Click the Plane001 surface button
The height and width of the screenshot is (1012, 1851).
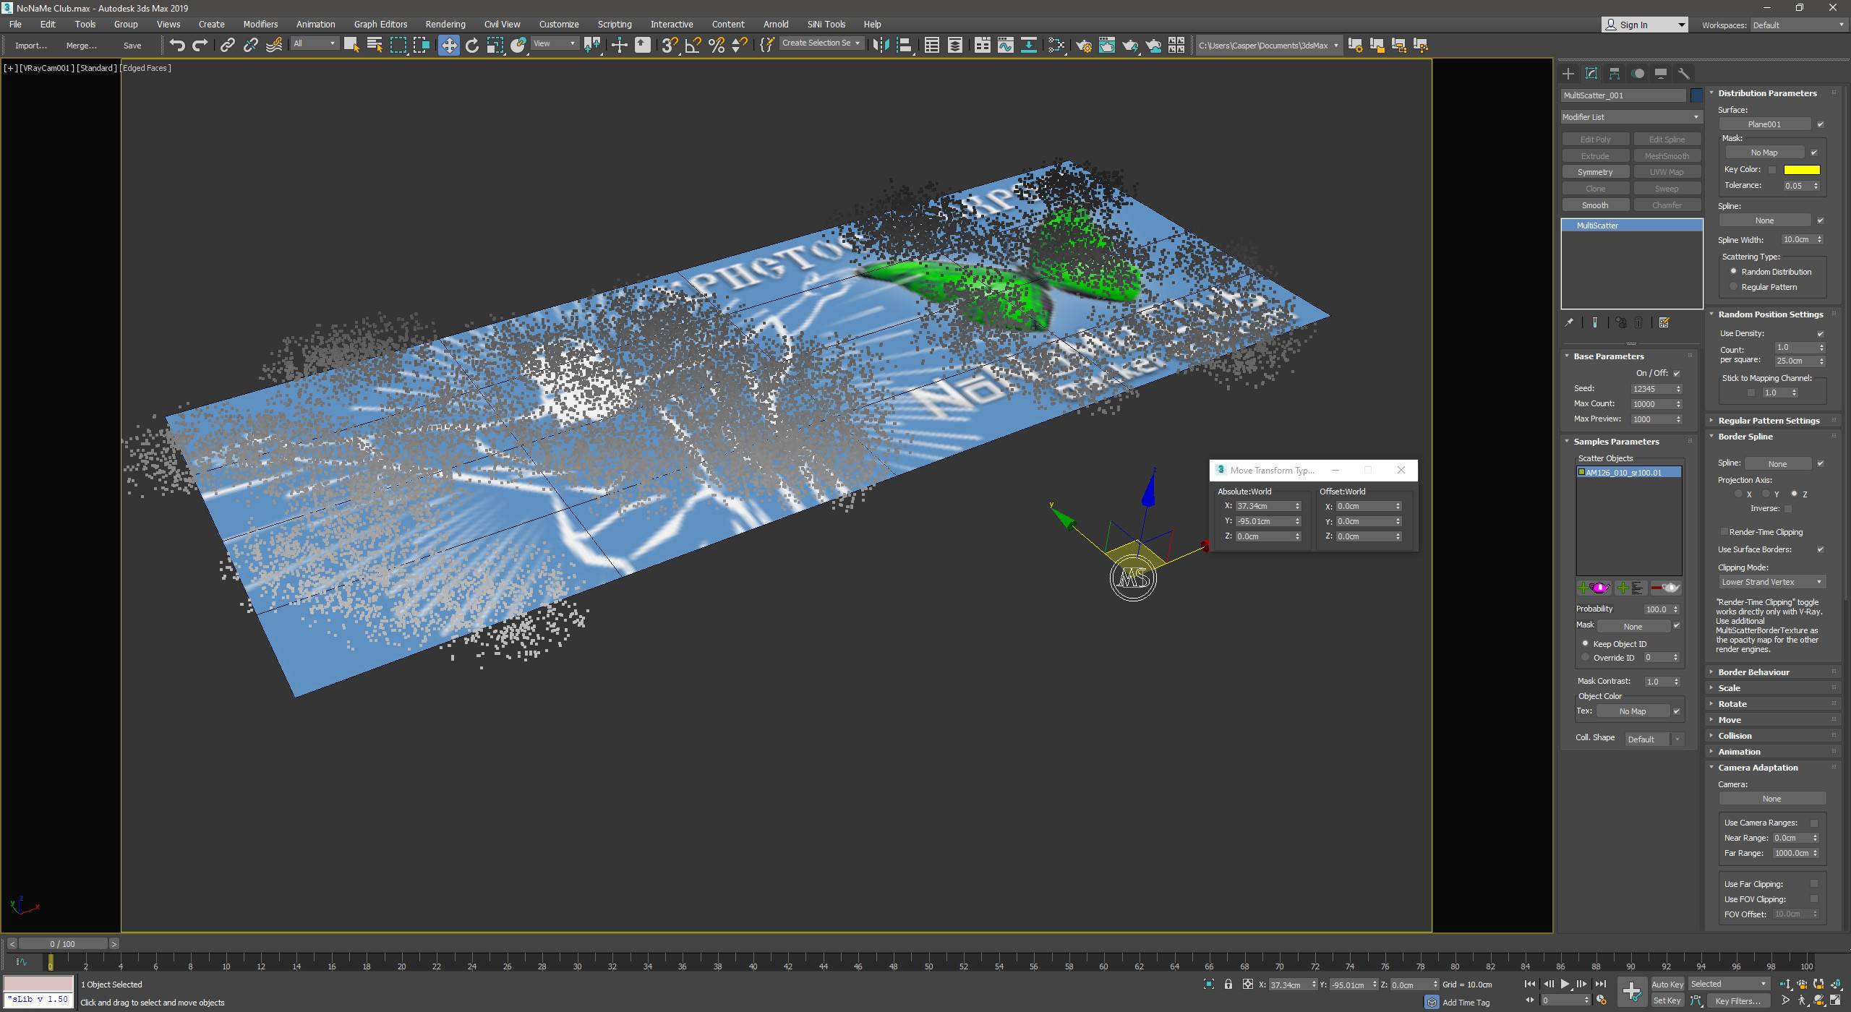point(1764,124)
